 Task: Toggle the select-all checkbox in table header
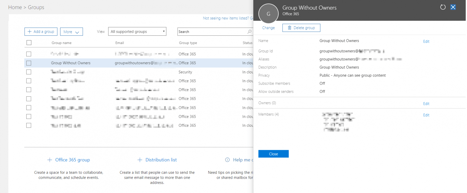[29, 43]
